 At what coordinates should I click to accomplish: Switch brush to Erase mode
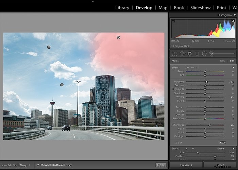pos(220,149)
